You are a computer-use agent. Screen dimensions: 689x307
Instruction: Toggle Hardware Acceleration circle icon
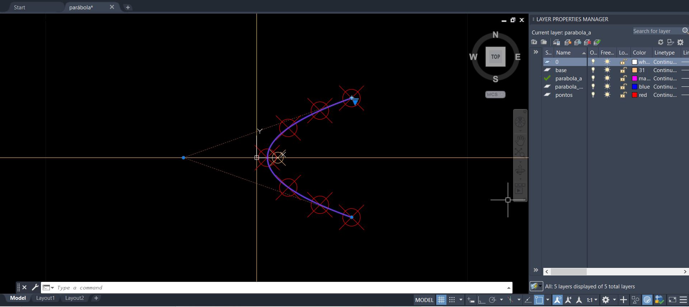pyautogui.click(x=647, y=300)
